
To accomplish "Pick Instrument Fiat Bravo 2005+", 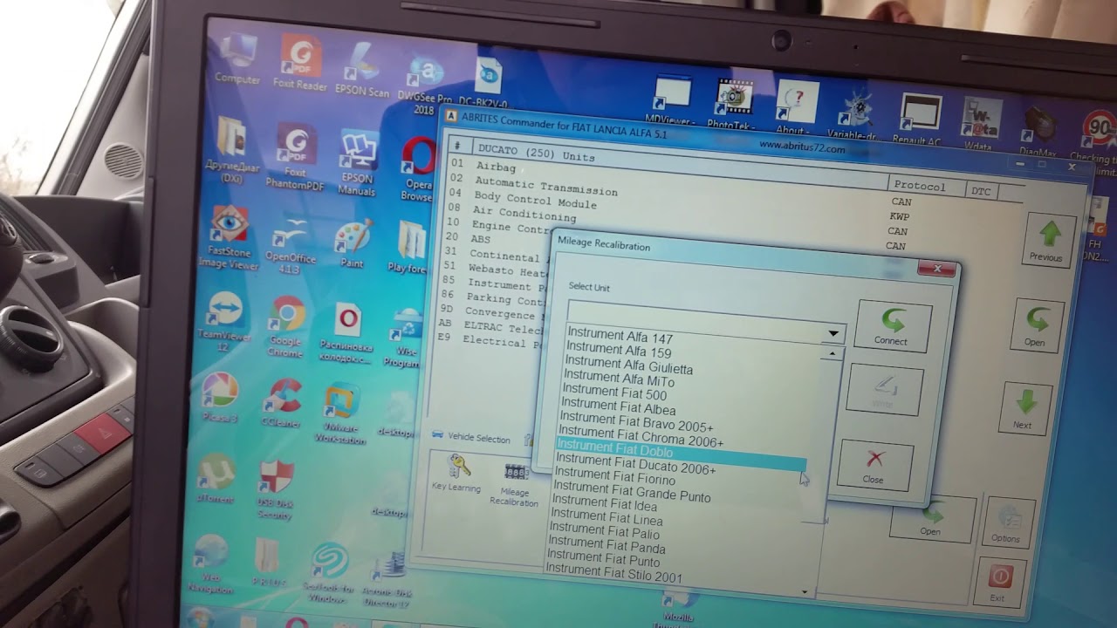I will [x=636, y=422].
